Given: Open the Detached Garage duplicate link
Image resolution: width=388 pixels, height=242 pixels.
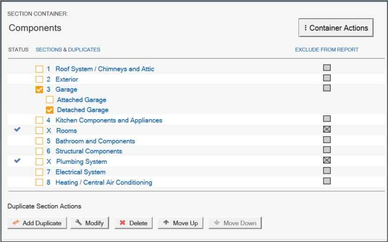Looking at the screenshot, I should 82,110.
